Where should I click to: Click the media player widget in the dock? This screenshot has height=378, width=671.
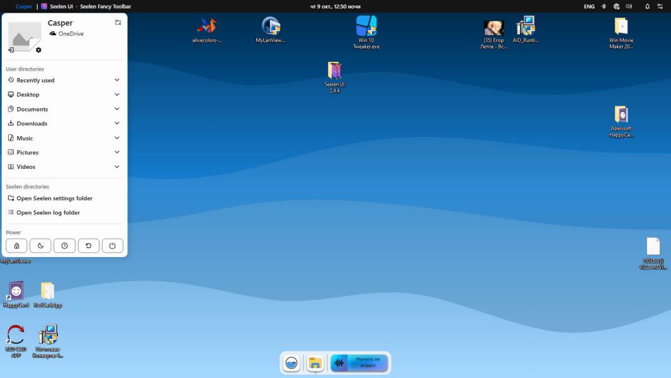tap(359, 363)
